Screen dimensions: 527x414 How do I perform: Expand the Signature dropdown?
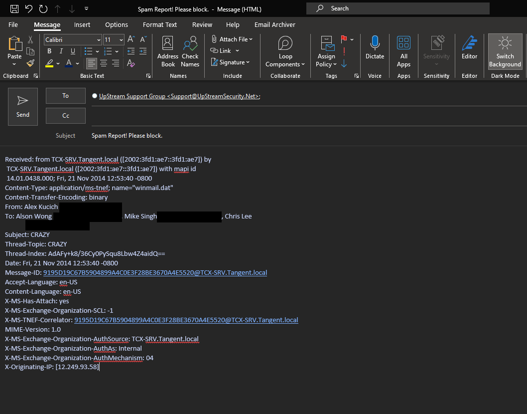coord(248,62)
